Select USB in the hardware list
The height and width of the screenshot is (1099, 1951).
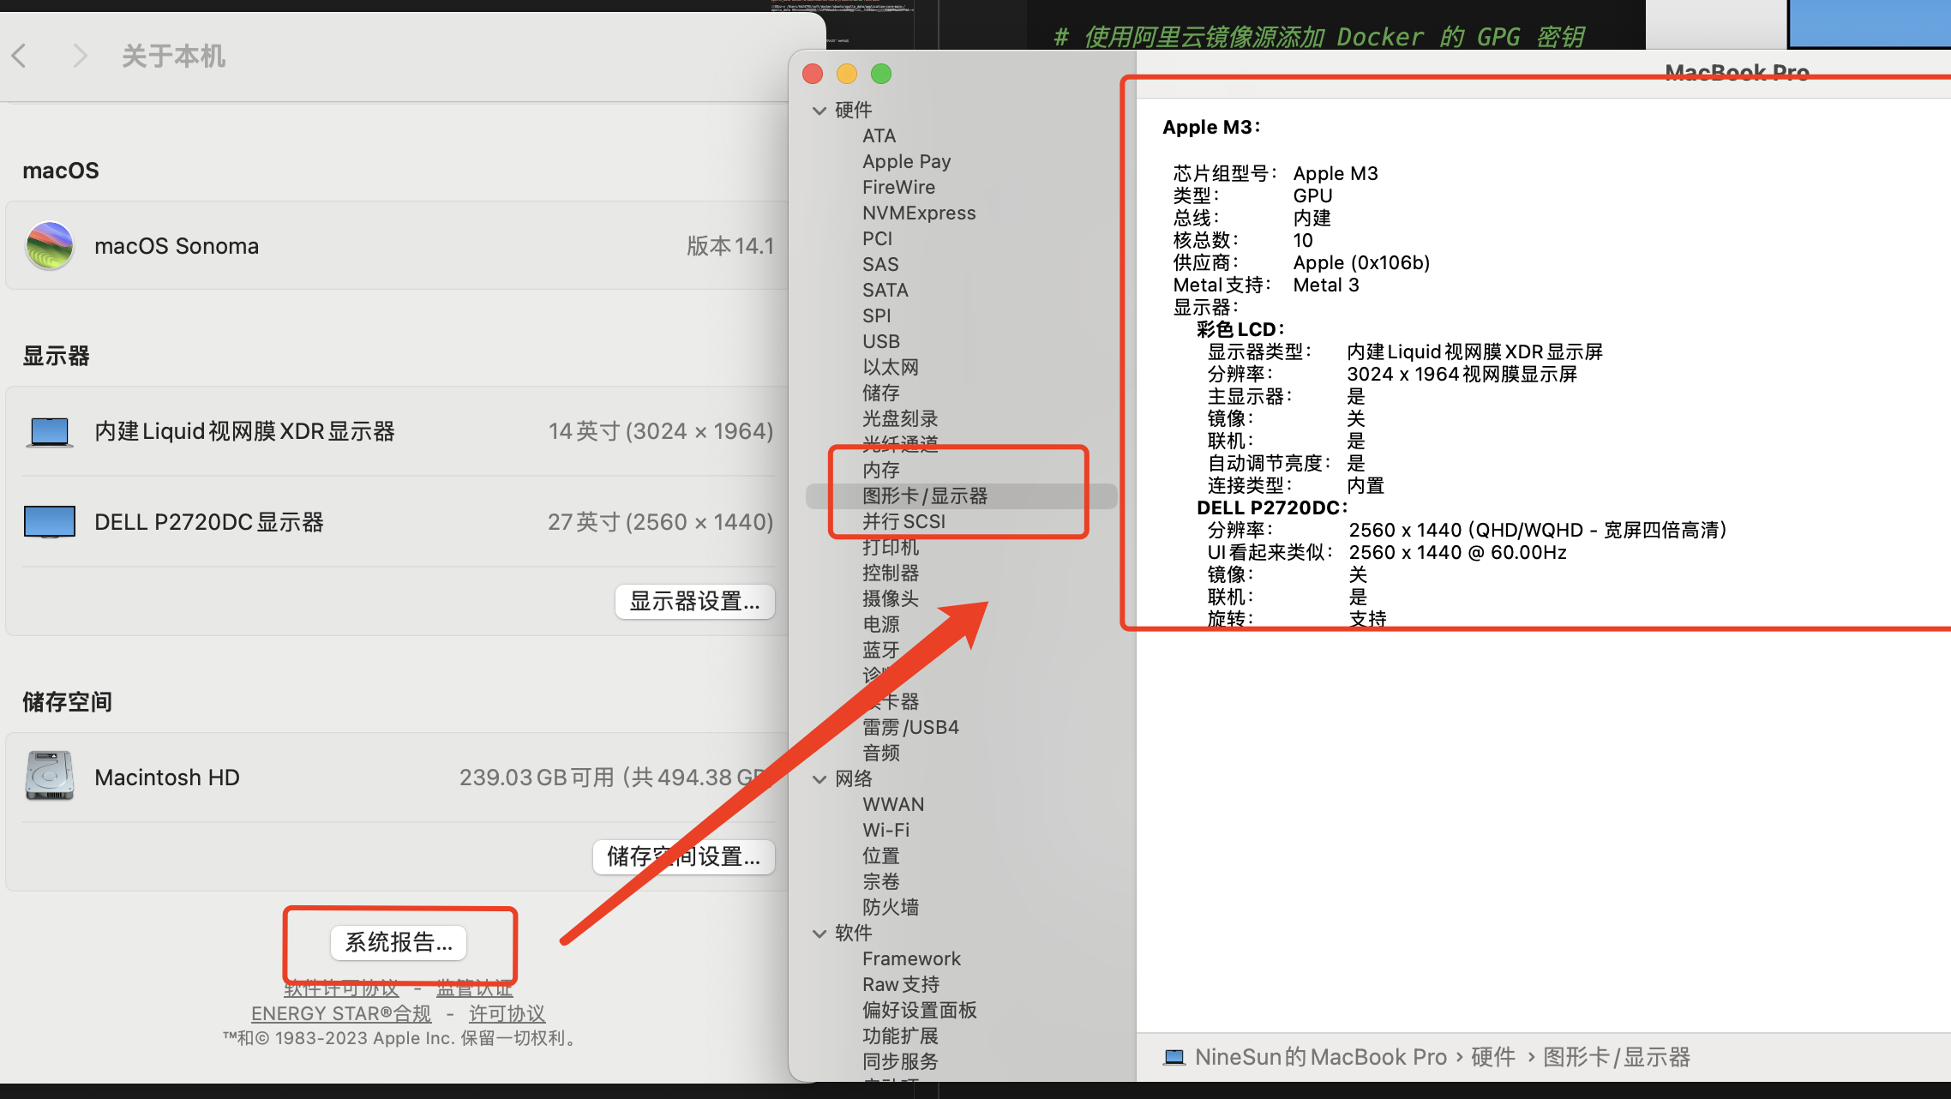880,341
